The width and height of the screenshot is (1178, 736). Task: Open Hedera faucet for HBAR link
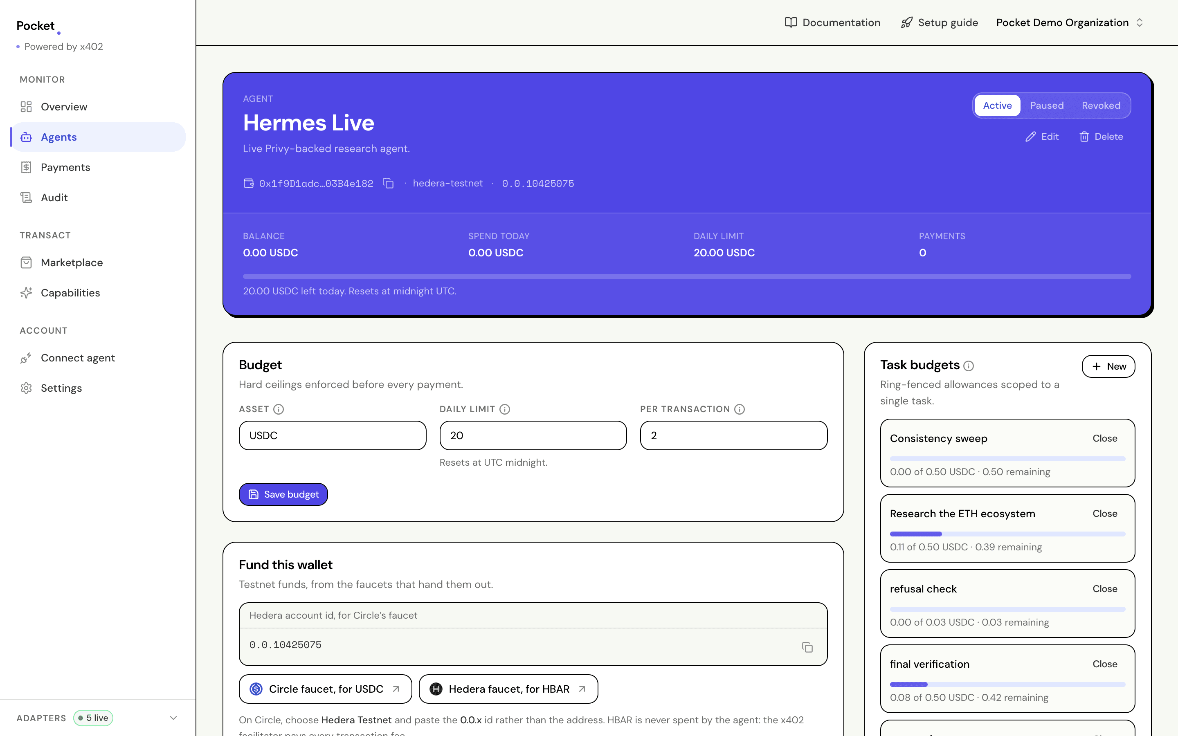click(x=508, y=689)
